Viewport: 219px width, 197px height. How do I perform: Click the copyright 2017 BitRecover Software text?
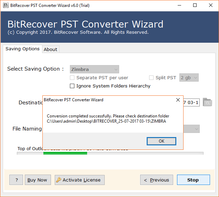coord(78,32)
